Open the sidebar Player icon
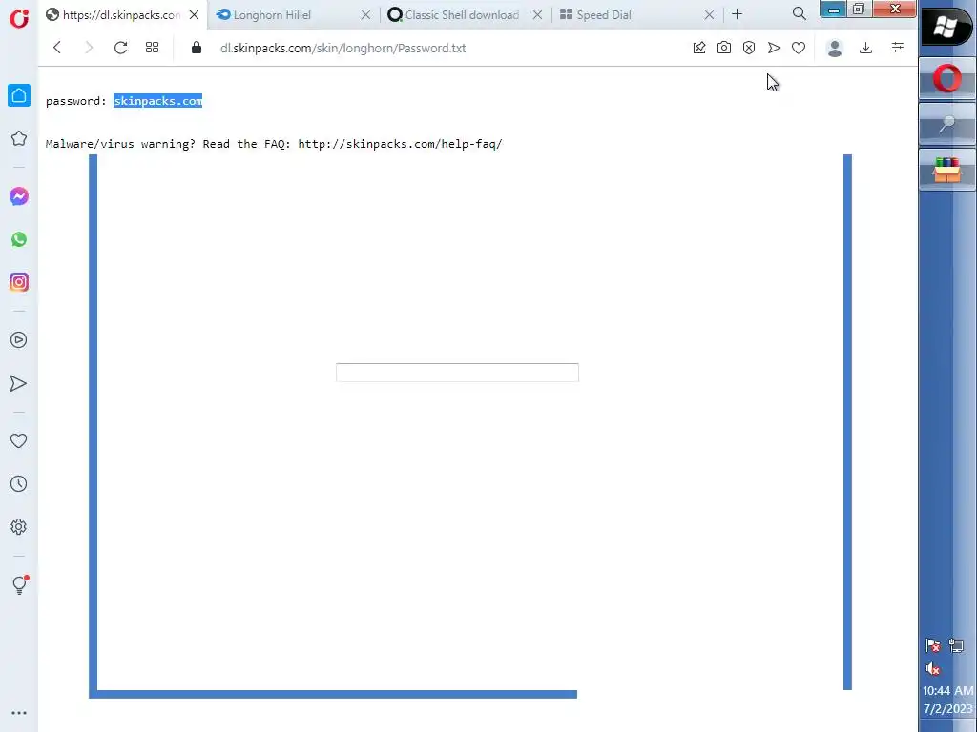Image resolution: width=977 pixels, height=732 pixels. pyautogui.click(x=19, y=340)
